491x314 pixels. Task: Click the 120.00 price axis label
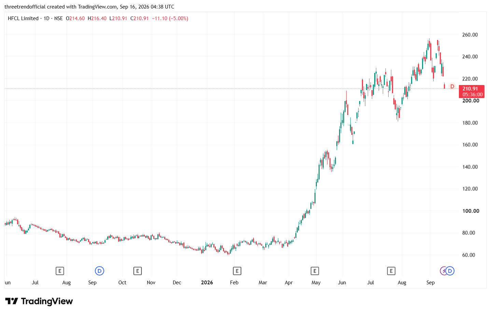tap(470, 189)
